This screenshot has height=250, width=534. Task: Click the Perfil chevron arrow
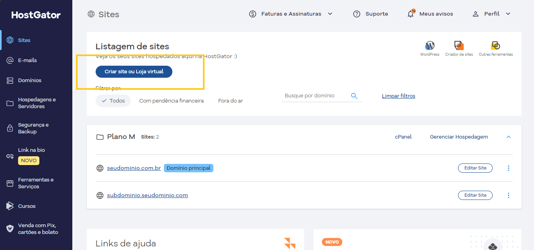point(508,14)
